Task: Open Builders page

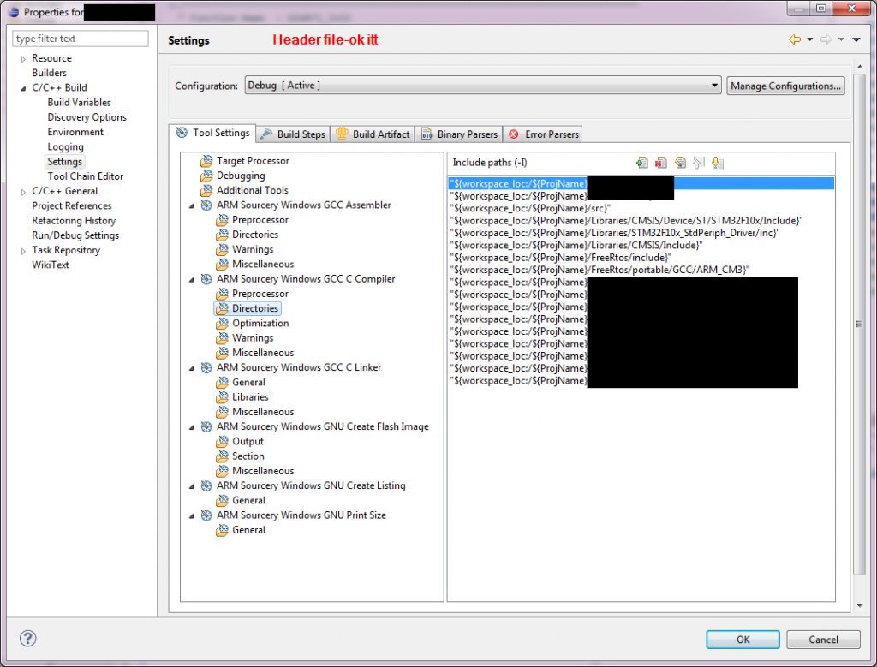Action: [x=49, y=73]
